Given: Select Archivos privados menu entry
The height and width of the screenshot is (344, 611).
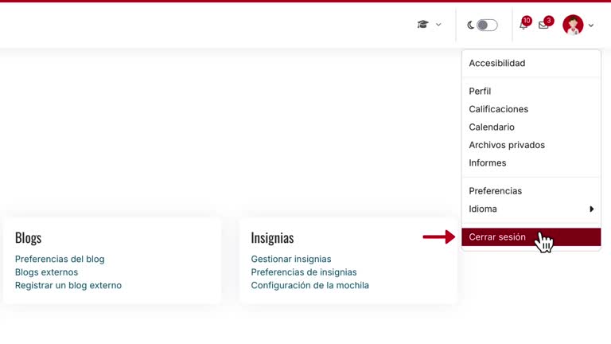Looking at the screenshot, I should coord(507,145).
